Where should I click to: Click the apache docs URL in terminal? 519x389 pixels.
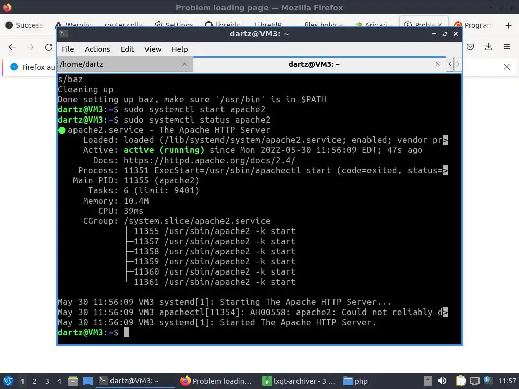point(209,161)
